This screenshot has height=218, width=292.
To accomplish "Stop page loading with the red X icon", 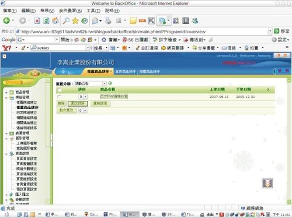I will pyautogui.click(x=37, y=20).
